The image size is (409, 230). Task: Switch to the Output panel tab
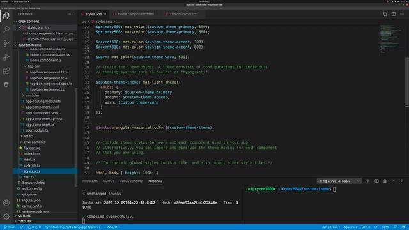tap(109, 181)
